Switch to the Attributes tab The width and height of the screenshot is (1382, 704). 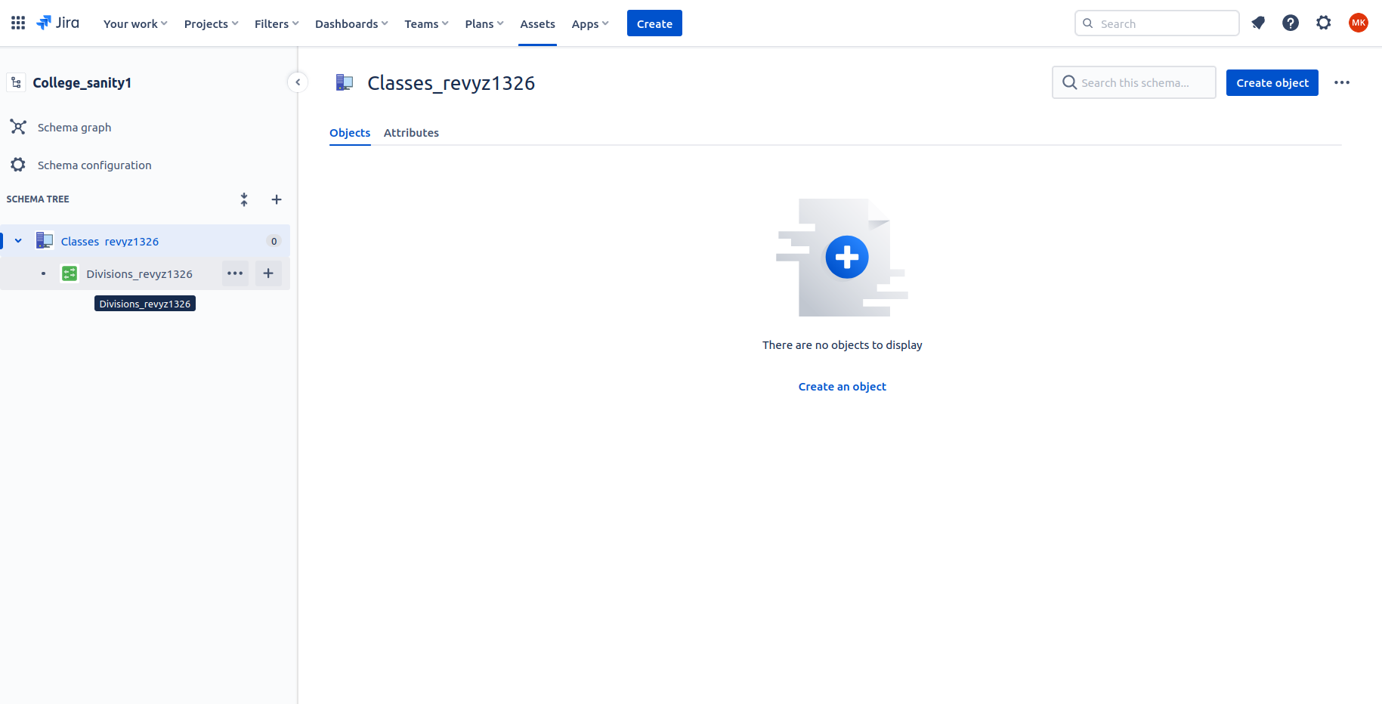point(411,133)
